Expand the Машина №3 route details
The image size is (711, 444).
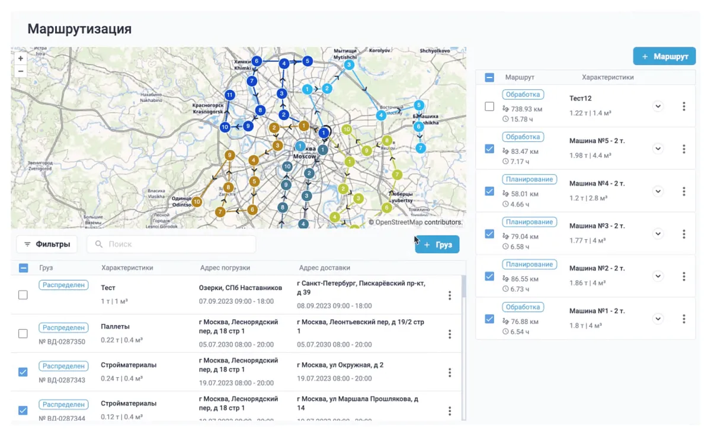(658, 234)
